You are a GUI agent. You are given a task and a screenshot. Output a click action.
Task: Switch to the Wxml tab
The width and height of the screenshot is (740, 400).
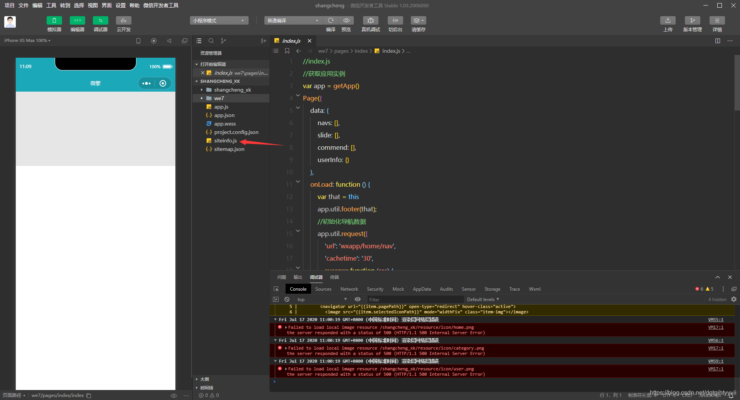[x=535, y=289]
